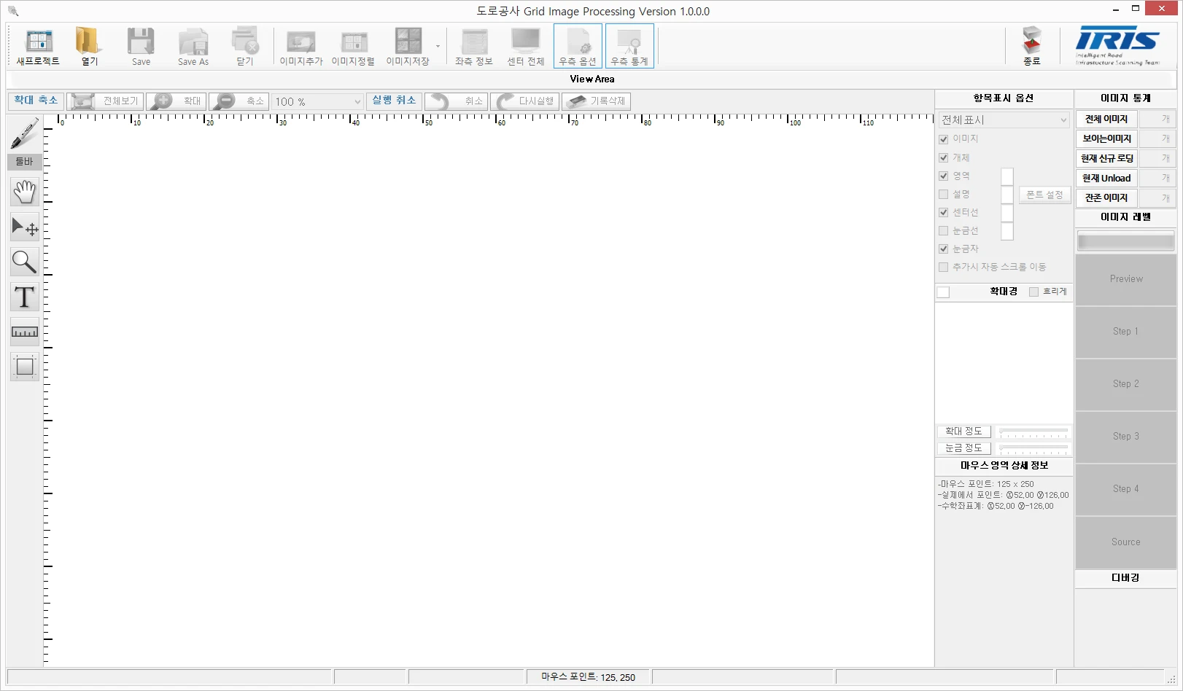Toggle the 이미지 checkbox
This screenshot has height=691, width=1183.
944,139
